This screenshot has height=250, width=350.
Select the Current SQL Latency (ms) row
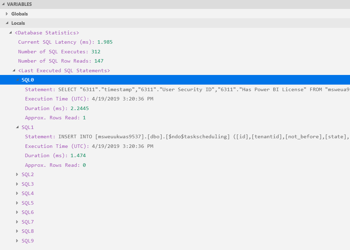(x=175, y=42)
